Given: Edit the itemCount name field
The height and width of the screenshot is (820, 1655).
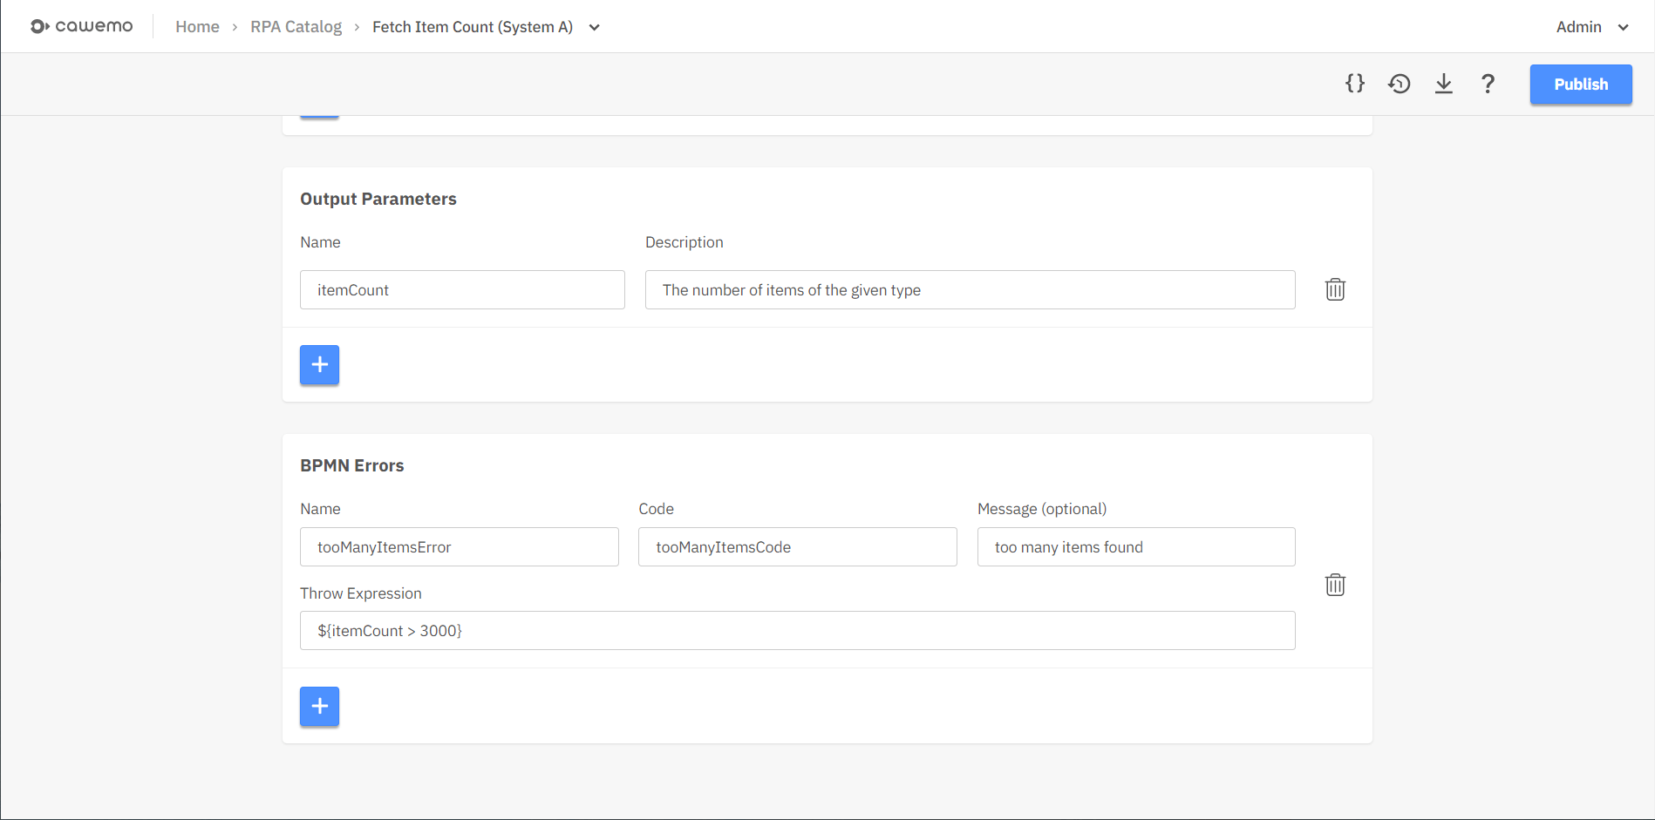Looking at the screenshot, I should (462, 289).
